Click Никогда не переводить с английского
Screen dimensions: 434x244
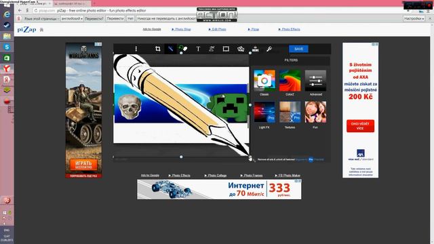point(167,18)
